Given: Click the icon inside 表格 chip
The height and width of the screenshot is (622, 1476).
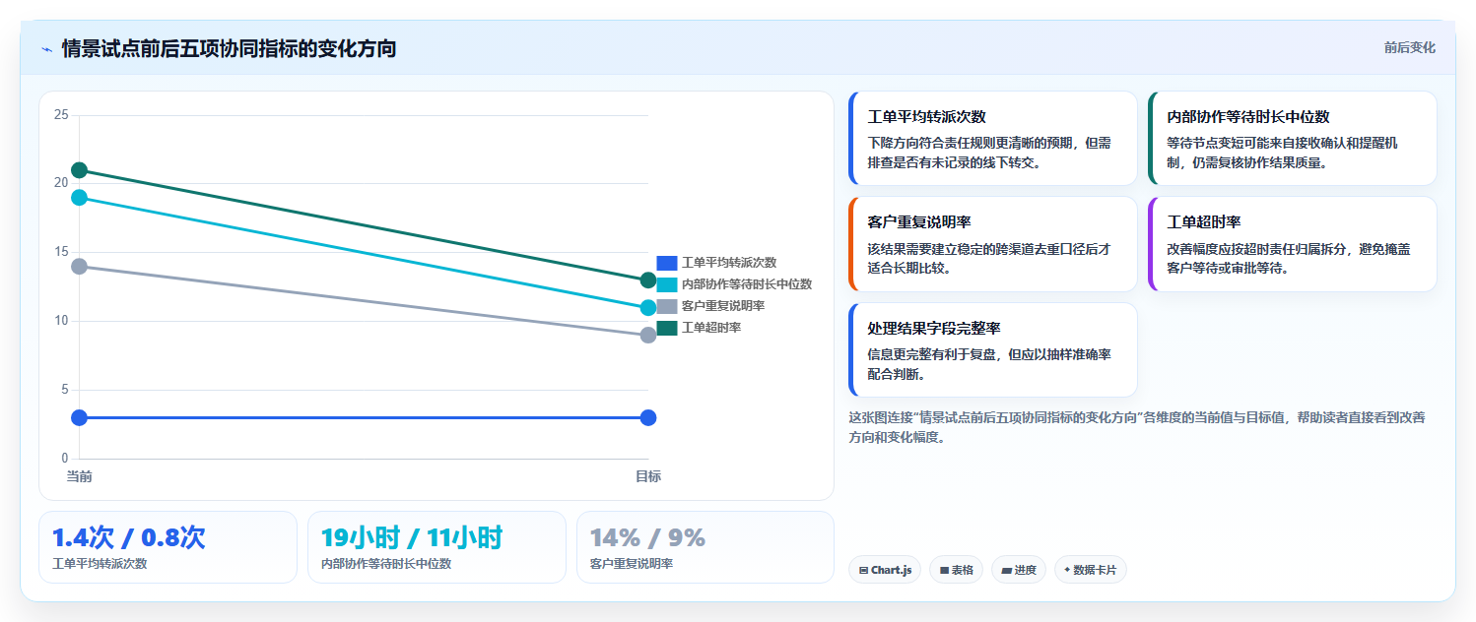Looking at the screenshot, I should (944, 570).
